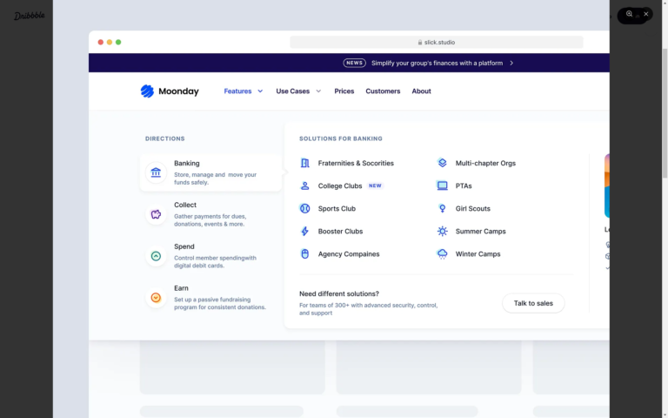The width and height of the screenshot is (668, 418).
Task: Open the Girl Scouts link
Action: coord(473,209)
